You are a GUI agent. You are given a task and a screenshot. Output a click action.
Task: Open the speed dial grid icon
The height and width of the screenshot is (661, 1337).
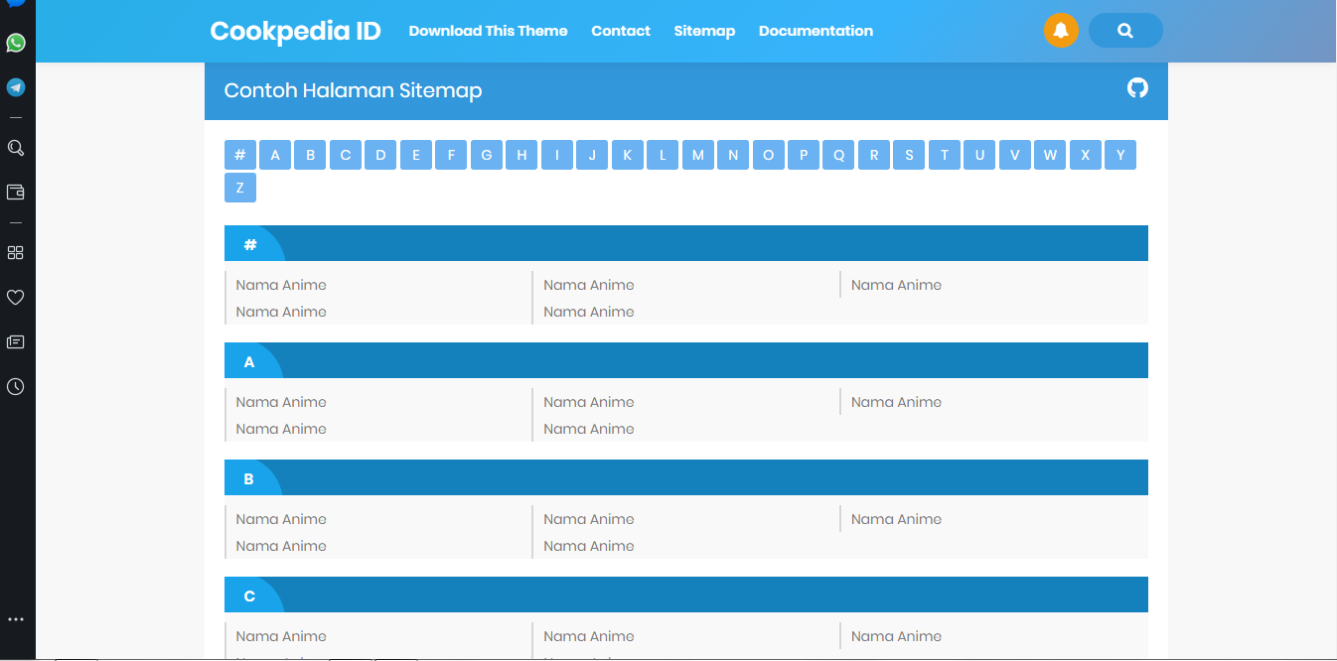tap(15, 252)
